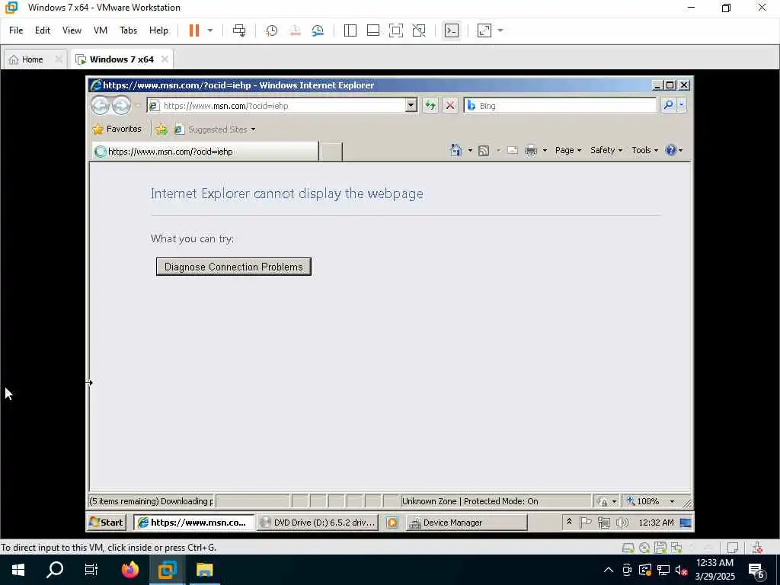Open the VMware View menu

72,30
